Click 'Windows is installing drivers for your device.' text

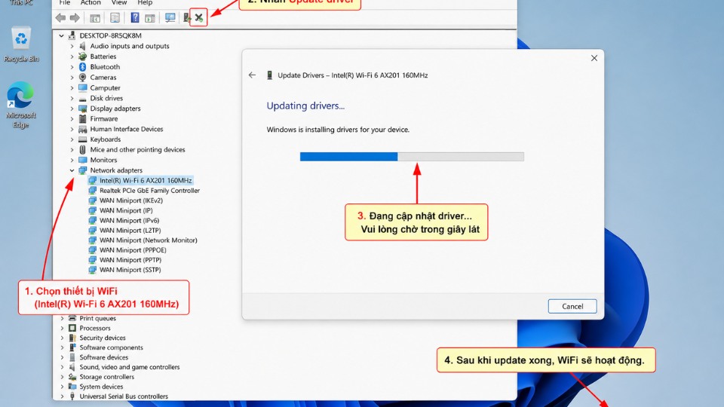(338, 130)
